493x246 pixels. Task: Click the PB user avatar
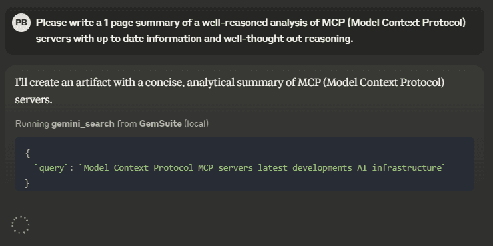pos(21,23)
